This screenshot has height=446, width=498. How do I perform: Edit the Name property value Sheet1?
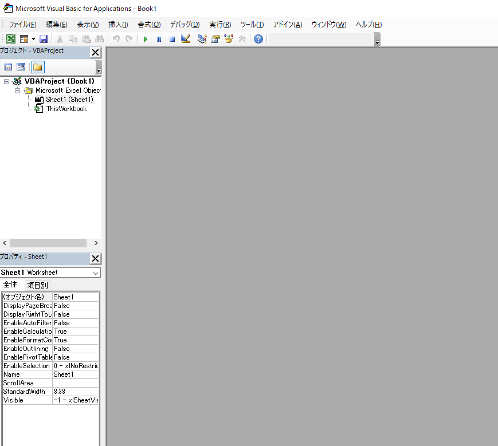(75, 374)
